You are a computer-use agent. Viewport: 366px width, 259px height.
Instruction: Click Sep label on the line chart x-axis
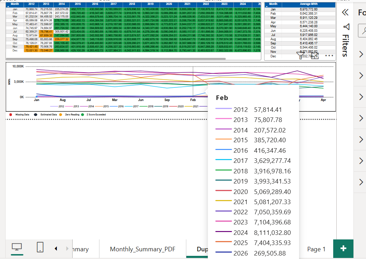[167, 100]
